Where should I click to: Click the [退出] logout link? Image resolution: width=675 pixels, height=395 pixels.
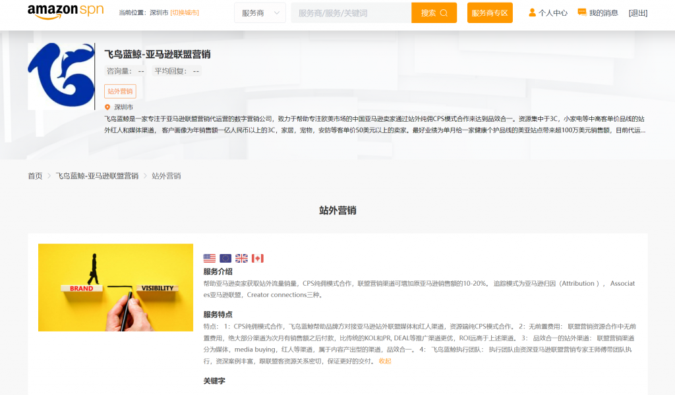(638, 13)
